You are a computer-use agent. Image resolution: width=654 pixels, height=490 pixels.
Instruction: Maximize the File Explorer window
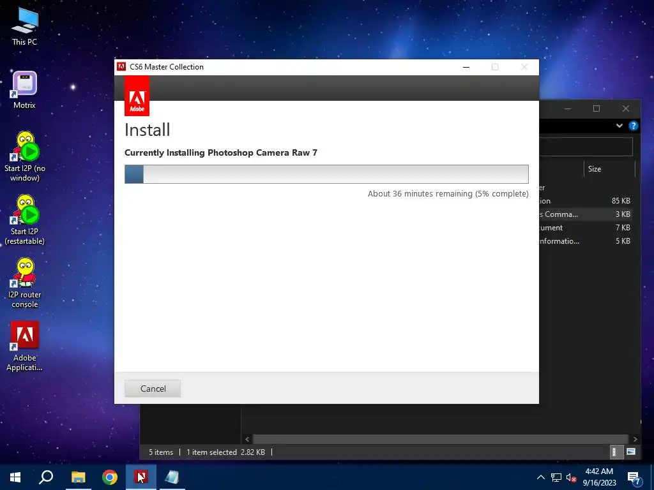[x=597, y=108]
